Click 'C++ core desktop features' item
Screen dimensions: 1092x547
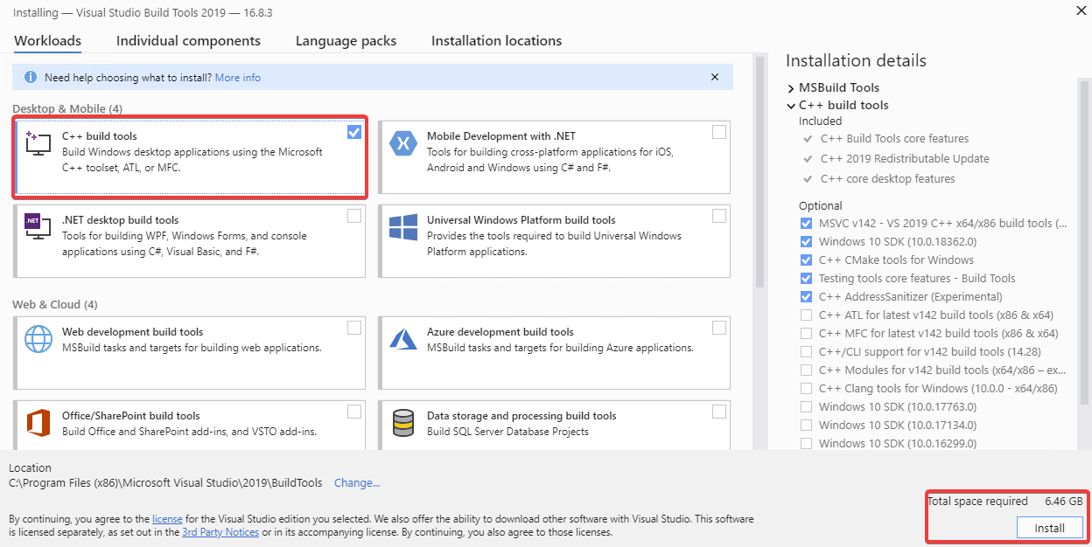[x=888, y=178]
